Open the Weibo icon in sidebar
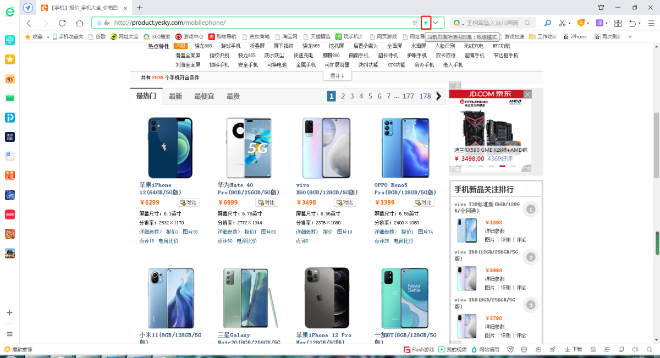Screen dimensions: 660x358 (9, 79)
